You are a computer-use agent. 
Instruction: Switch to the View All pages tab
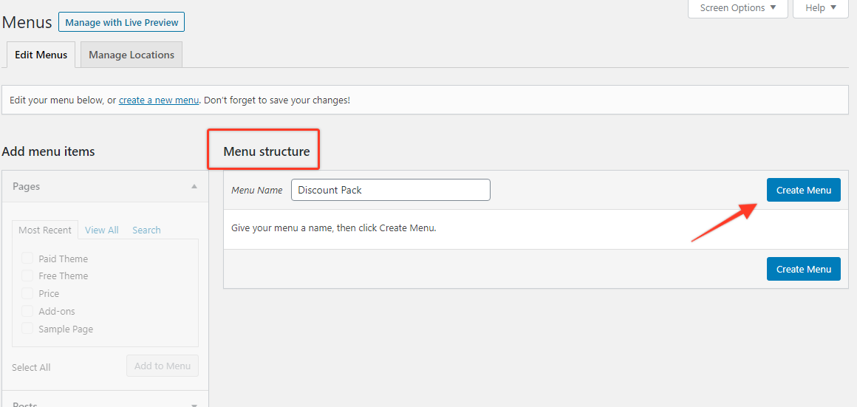[x=102, y=230]
